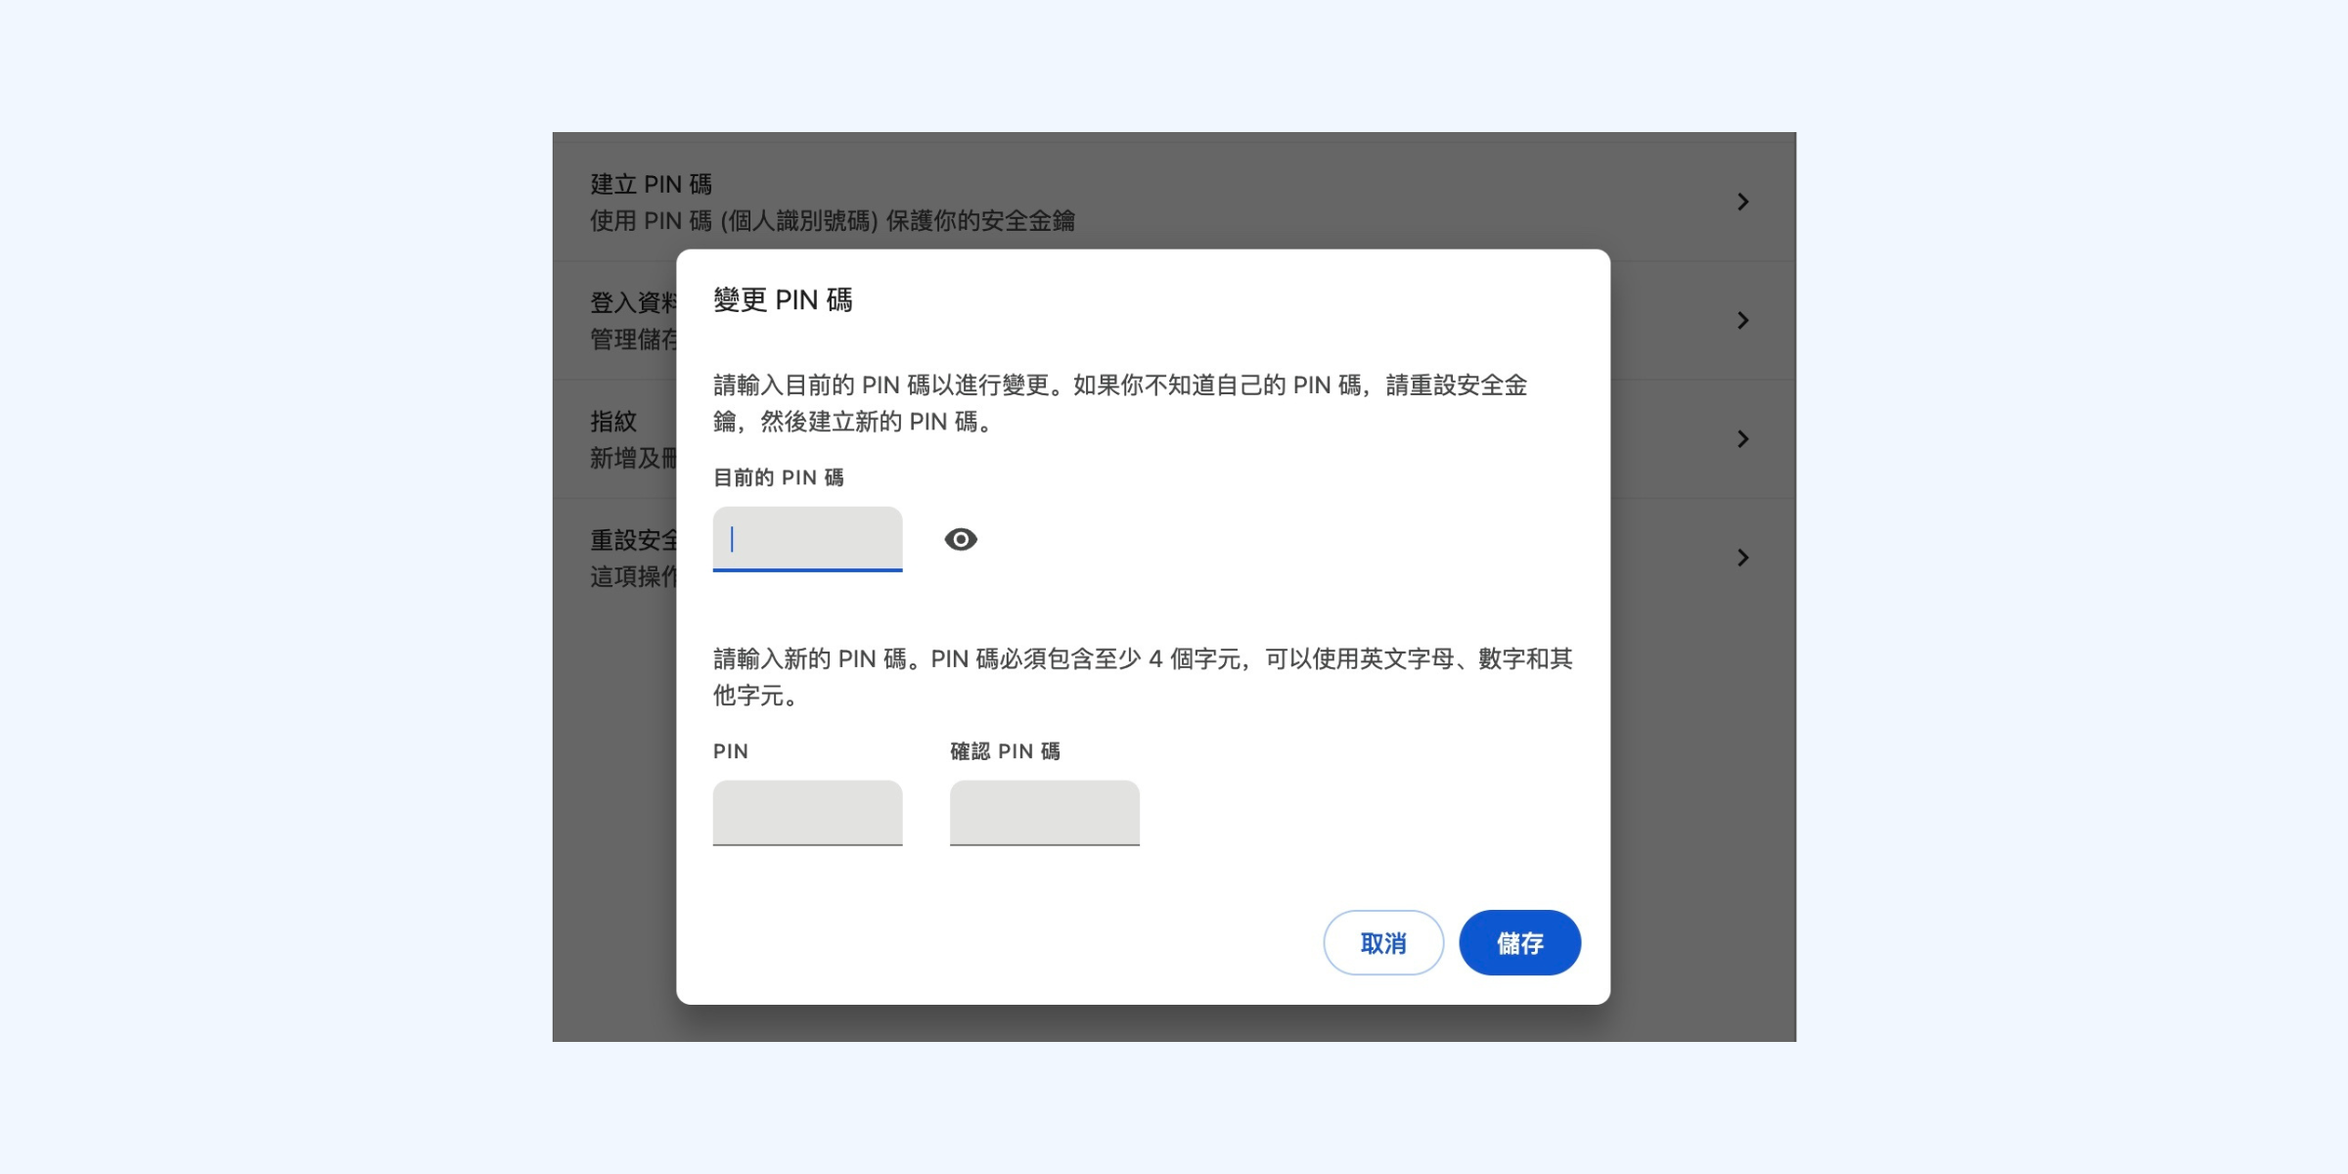Click the 目前的 PIN 碼 input field
Image resolution: width=2348 pixels, height=1174 pixels.
pos(807,539)
